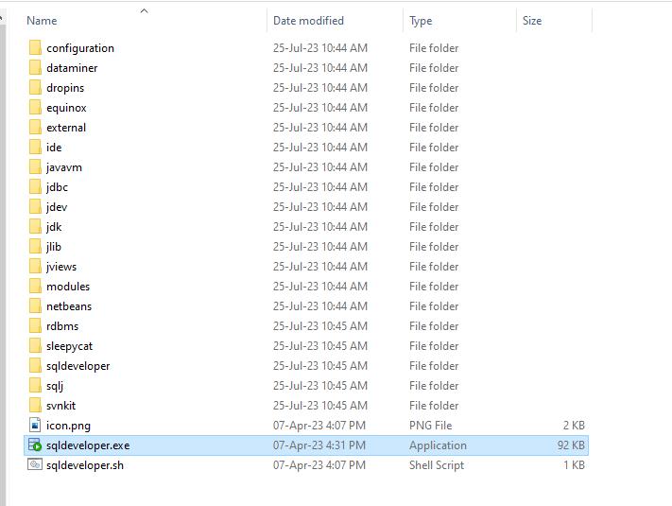The image size is (672, 506).
Task: Select the 'netbeans' folder name
Action: (x=69, y=306)
